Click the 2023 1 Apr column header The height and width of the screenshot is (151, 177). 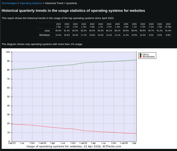point(58,26)
